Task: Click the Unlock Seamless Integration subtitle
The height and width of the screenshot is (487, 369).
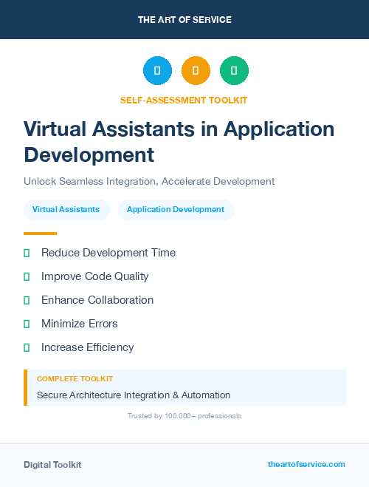Action: 149,181
